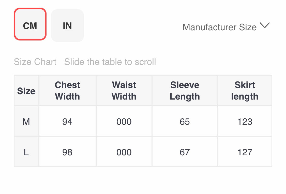Screen dimensions: 286x194
Task: Switch units to IN
Action: 67,26
